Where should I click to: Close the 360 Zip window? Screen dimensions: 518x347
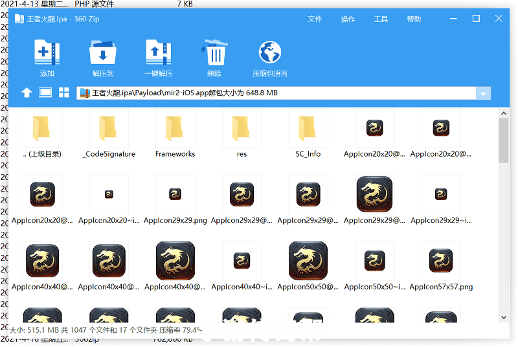click(x=499, y=19)
